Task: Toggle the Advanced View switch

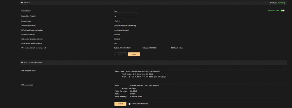Action: click(x=282, y=11)
